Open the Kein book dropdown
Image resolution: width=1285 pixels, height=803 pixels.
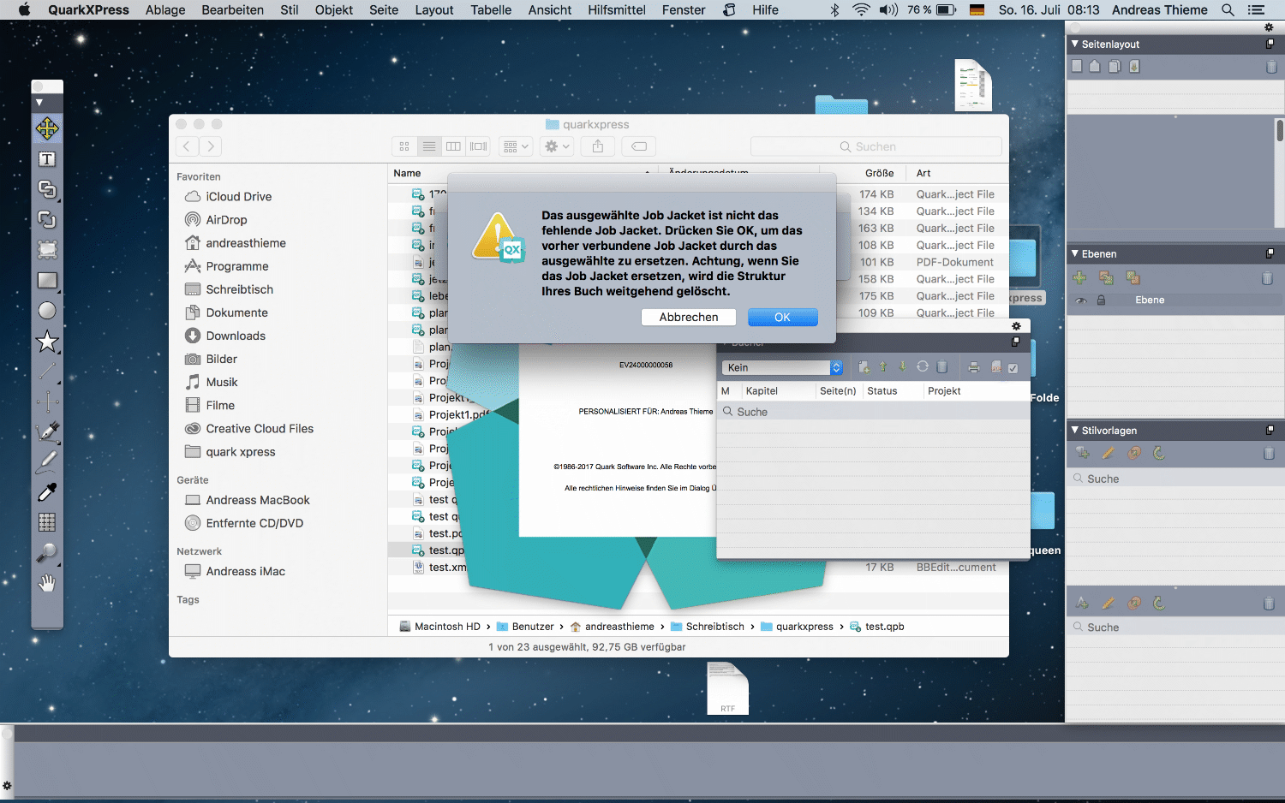(783, 367)
